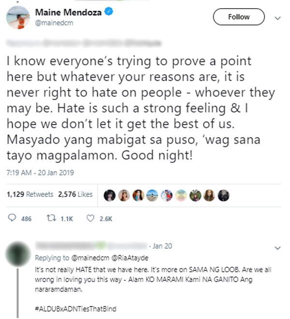
Task: Click the first liker avatar
Action: click(x=110, y=195)
